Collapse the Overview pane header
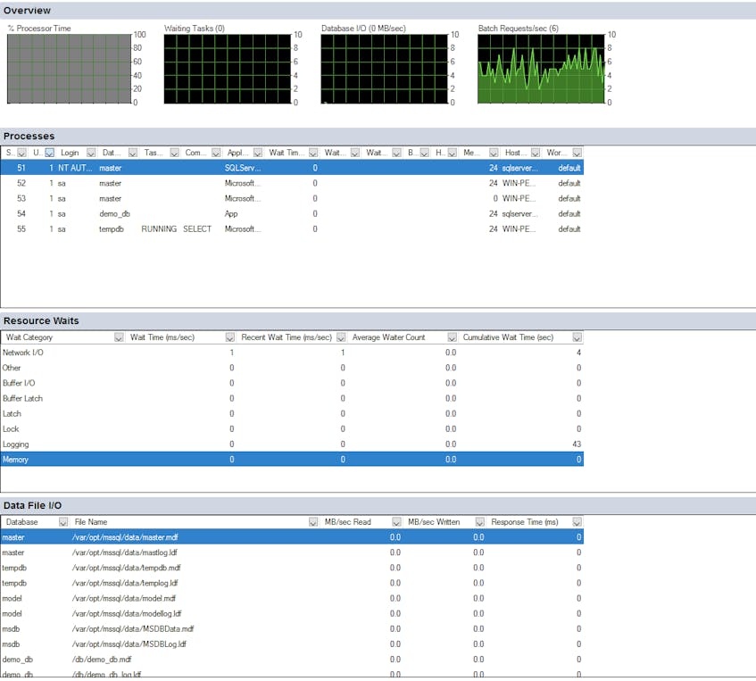Image resolution: width=756 pixels, height=681 pixels. click(x=378, y=10)
